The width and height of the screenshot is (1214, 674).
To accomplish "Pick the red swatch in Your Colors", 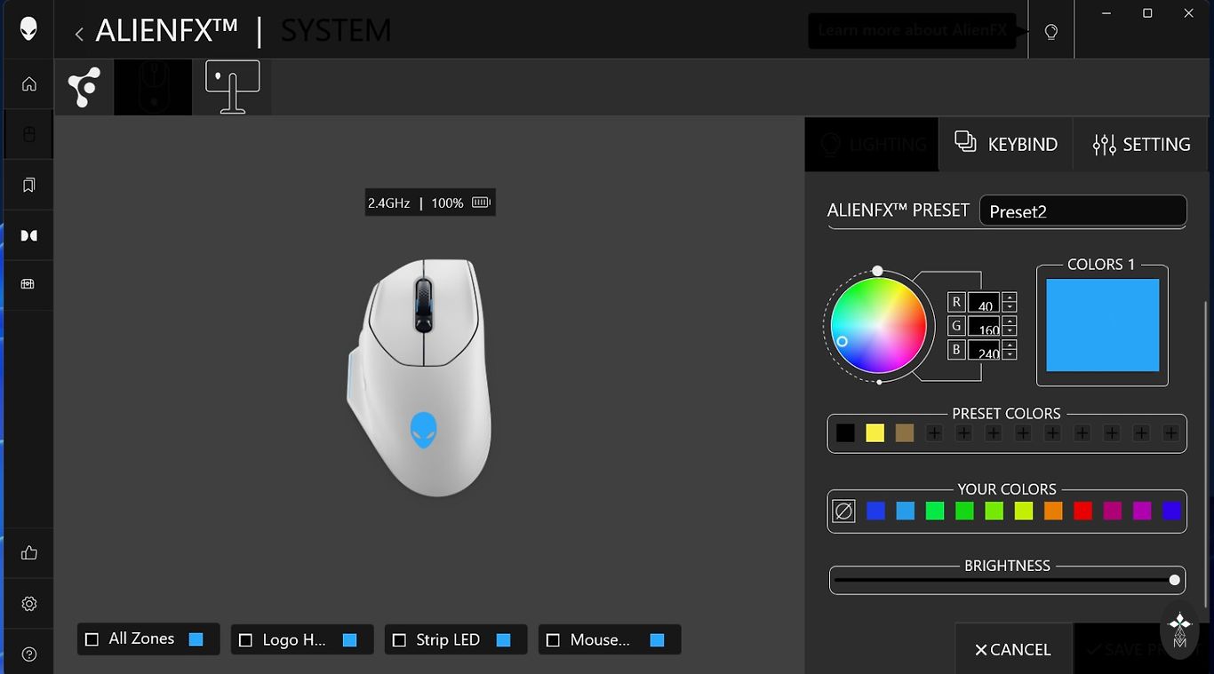I will [x=1082, y=511].
